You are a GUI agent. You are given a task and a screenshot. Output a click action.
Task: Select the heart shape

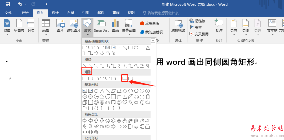coord(125,102)
